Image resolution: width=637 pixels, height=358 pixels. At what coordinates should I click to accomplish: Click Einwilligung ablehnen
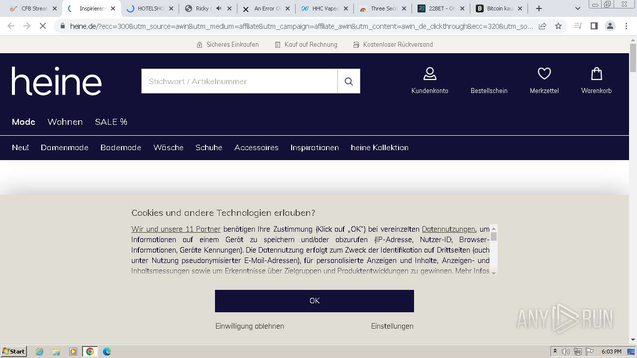click(x=250, y=326)
